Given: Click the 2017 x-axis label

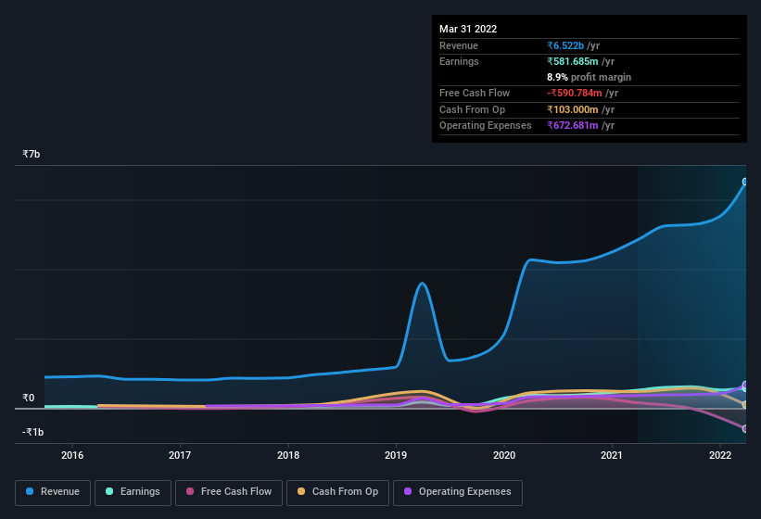Looking at the screenshot, I should click(x=180, y=455).
